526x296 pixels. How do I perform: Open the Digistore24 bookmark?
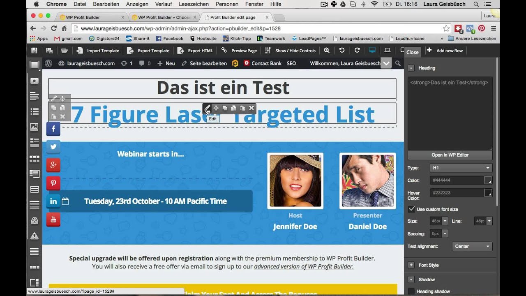tap(104, 38)
